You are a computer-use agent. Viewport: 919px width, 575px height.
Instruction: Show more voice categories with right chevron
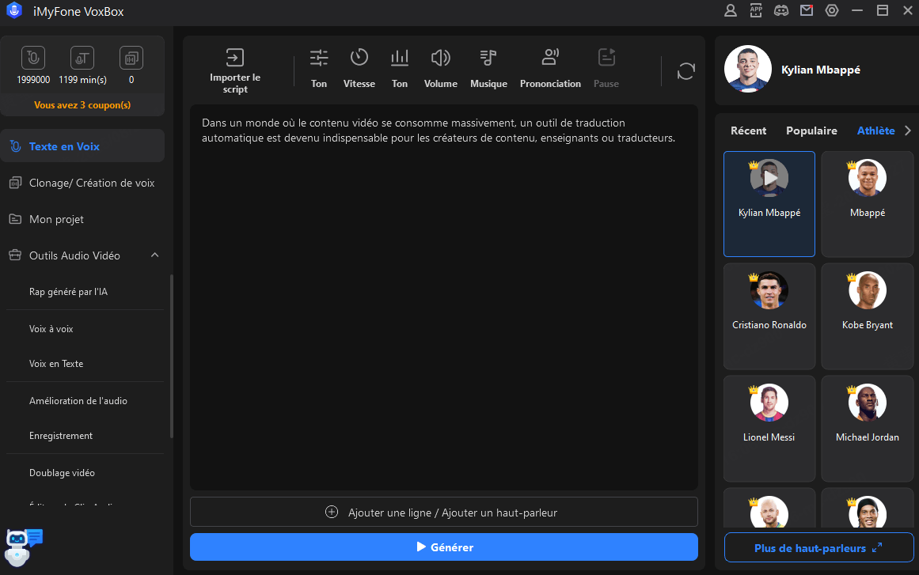coord(908,131)
